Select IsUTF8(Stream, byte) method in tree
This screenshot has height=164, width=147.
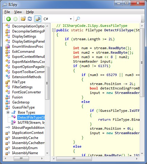click(31, 123)
